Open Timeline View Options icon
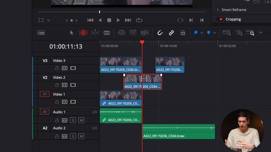This screenshot has width=271, height=152. pyautogui.click(x=41, y=33)
